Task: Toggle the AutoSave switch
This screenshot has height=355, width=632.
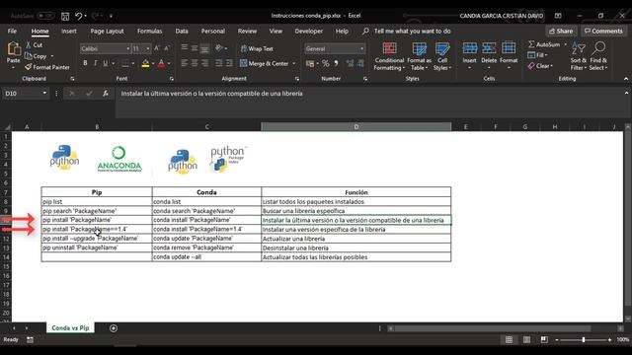Action: point(45,16)
